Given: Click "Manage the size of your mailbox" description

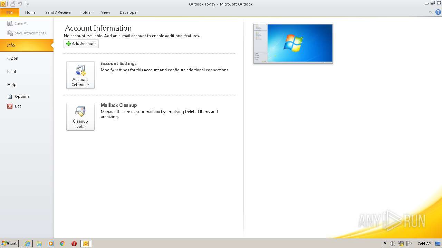Looking at the screenshot, I should [159, 114].
